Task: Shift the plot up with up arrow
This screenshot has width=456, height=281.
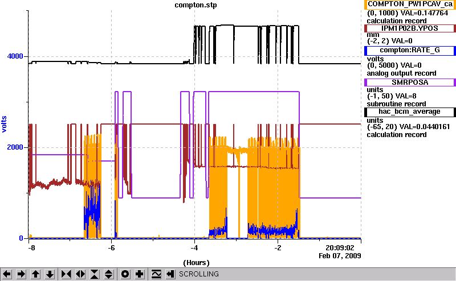Action: pos(35,274)
